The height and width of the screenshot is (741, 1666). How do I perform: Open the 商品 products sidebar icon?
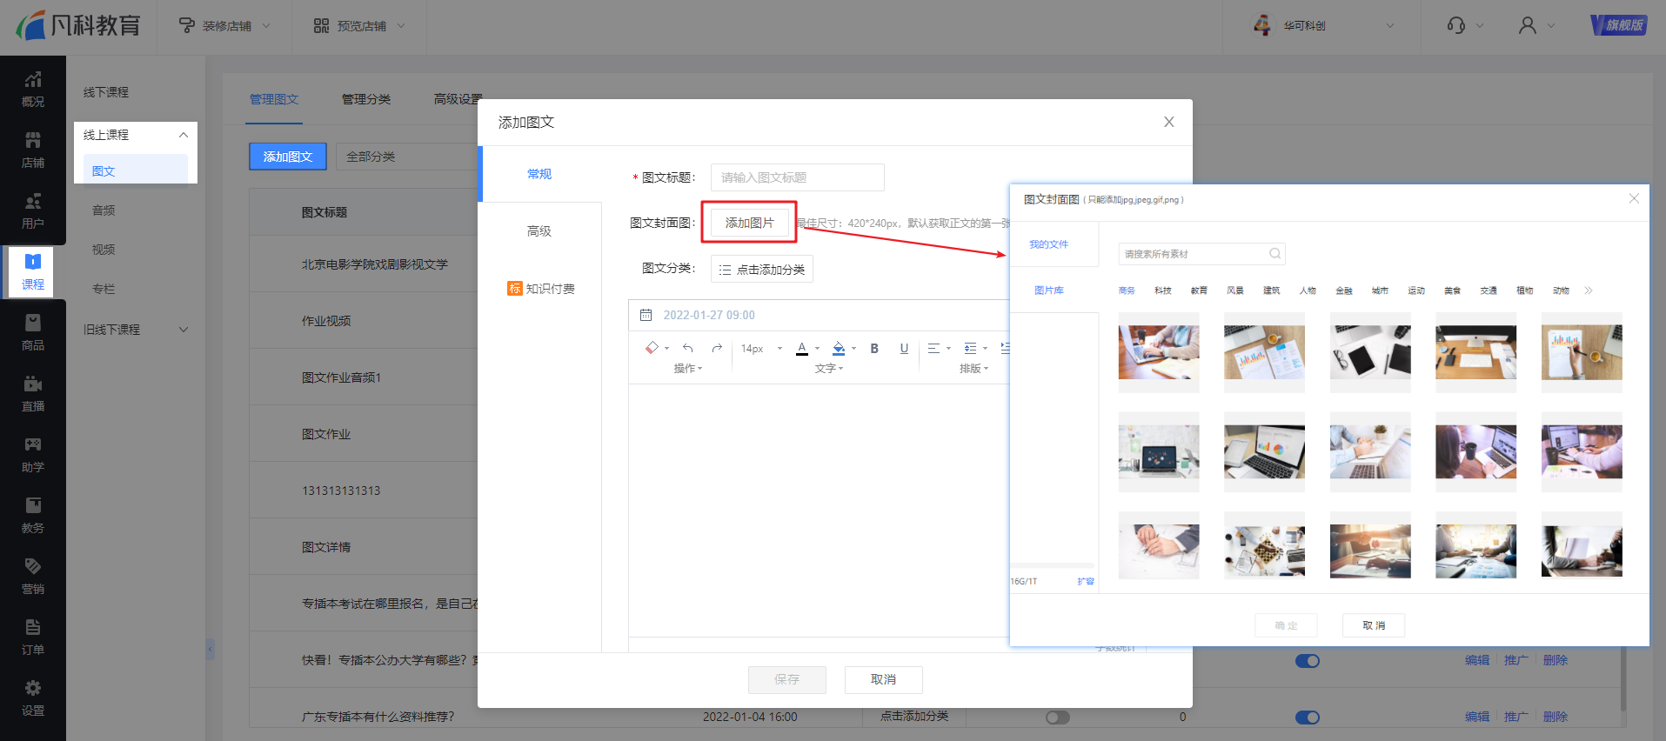pyautogui.click(x=33, y=333)
